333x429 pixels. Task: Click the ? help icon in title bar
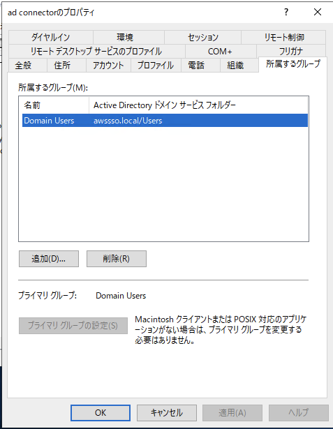[286, 12]
